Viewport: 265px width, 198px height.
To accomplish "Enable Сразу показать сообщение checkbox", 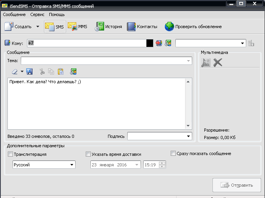I will point(173,153).
